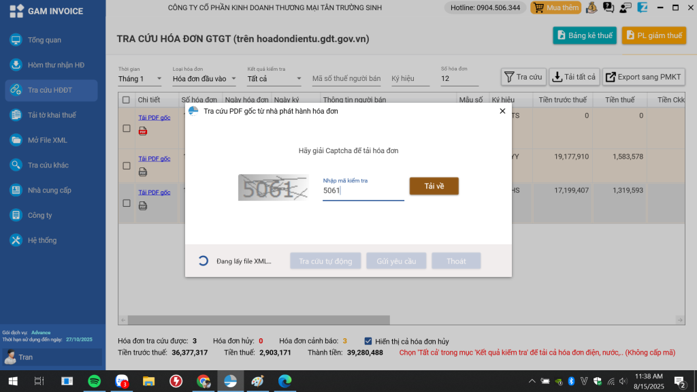Expand the Kết quả kiểm tra dropdown
Screen dimensions: 697x392
[275, 79]
